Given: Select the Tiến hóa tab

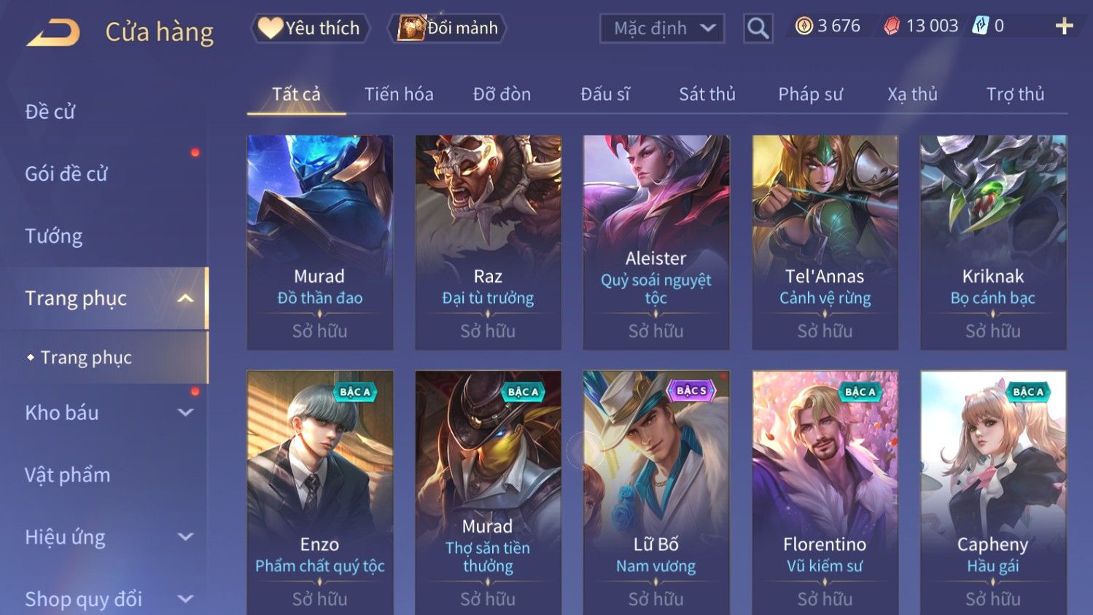Looking at the screenshot, I should [x=399, y=94].
